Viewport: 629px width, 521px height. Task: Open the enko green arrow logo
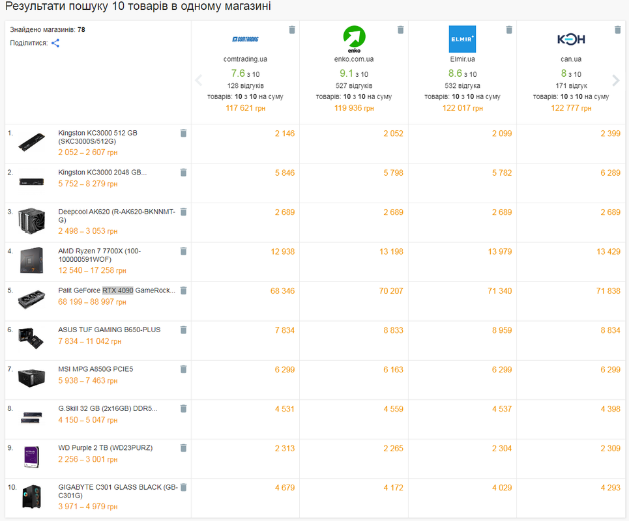pos(354,39)
